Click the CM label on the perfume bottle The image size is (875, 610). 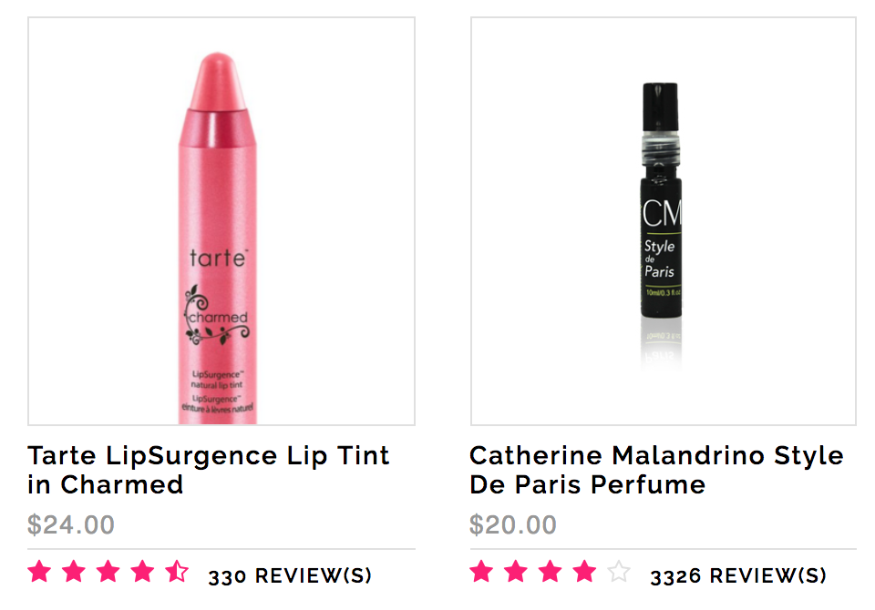(662, 212)
